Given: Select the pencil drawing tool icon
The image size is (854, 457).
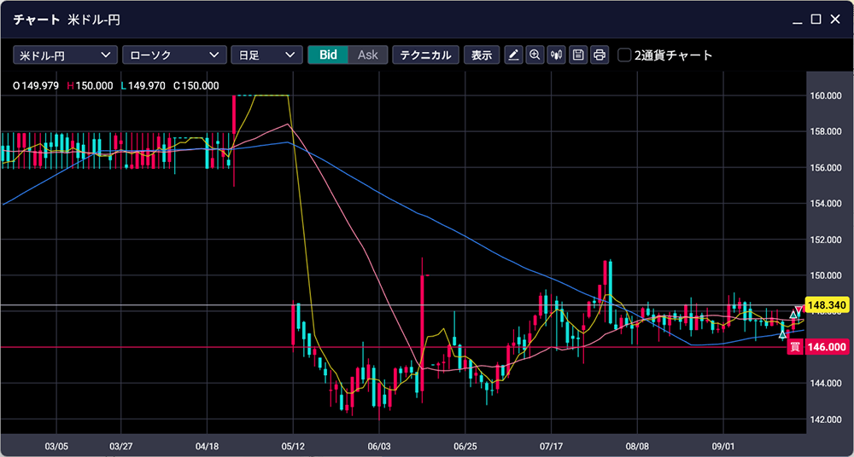Looking at the screenshot, I should point(513,55).
